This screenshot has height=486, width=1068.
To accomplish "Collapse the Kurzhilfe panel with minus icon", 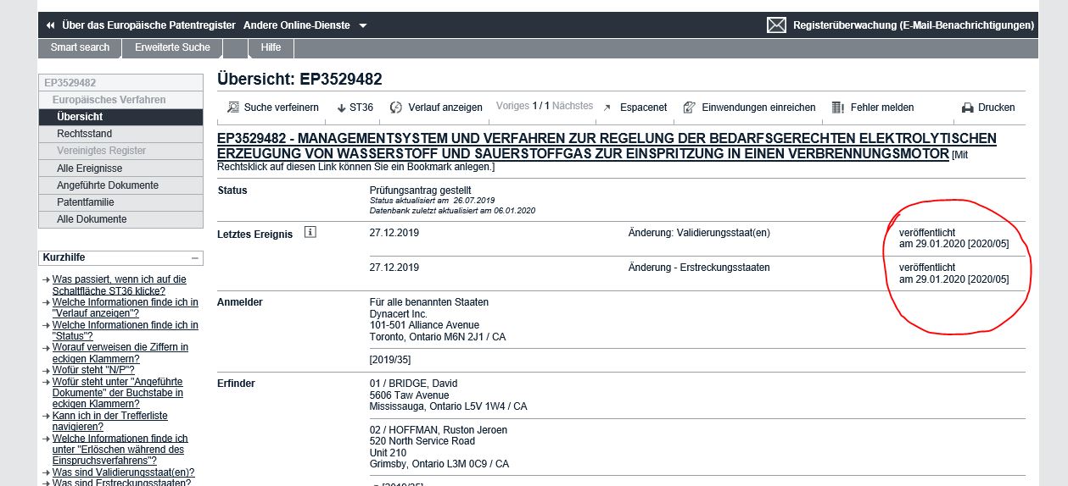I will 195,257.
